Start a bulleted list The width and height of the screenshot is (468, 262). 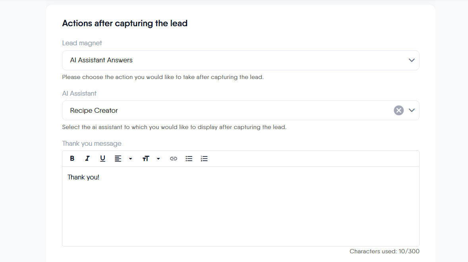tap(189, 158)
